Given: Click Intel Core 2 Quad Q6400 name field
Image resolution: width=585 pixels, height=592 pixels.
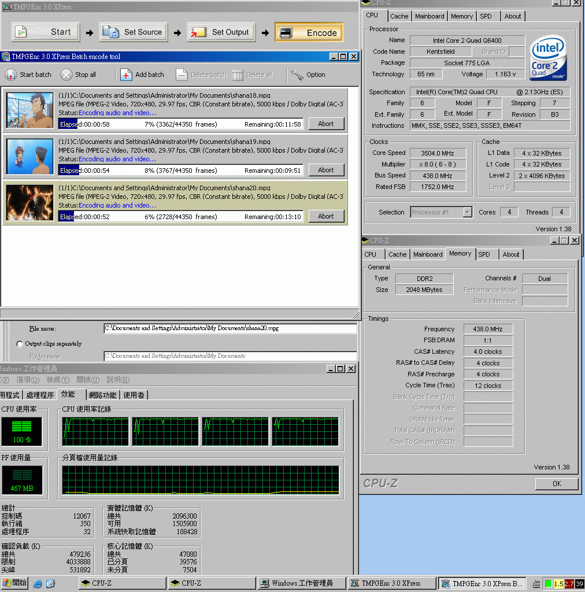Looking at the screenshot, I should pyautogui.click(x=467, y=40).
